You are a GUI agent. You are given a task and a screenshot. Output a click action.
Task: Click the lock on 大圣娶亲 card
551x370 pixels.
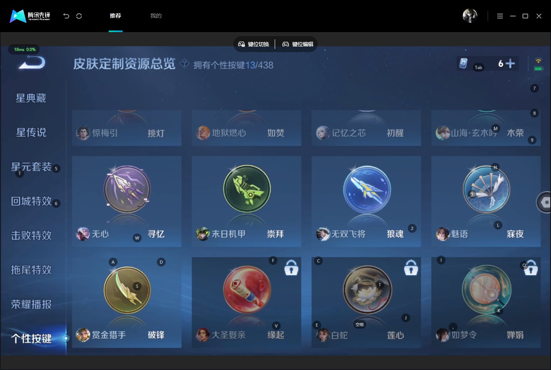coord(291,267)
